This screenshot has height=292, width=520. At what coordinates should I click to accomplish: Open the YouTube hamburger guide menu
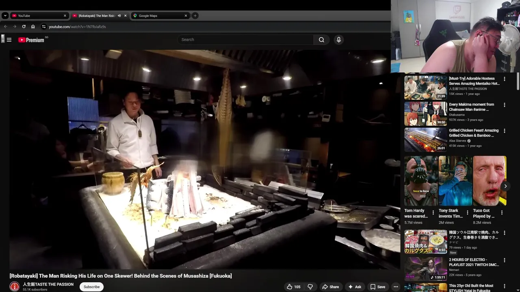(x=9, y=40)
